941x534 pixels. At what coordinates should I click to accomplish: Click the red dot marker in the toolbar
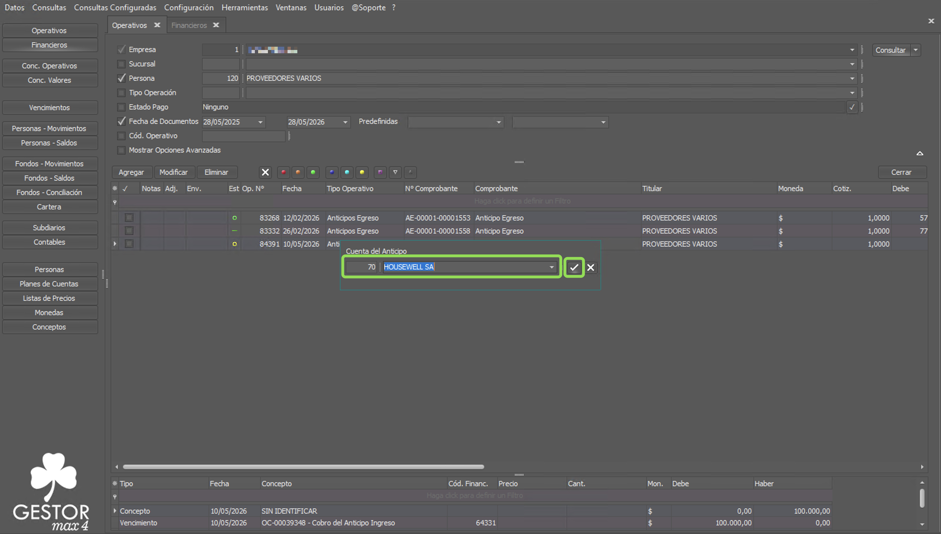point(283,172)
